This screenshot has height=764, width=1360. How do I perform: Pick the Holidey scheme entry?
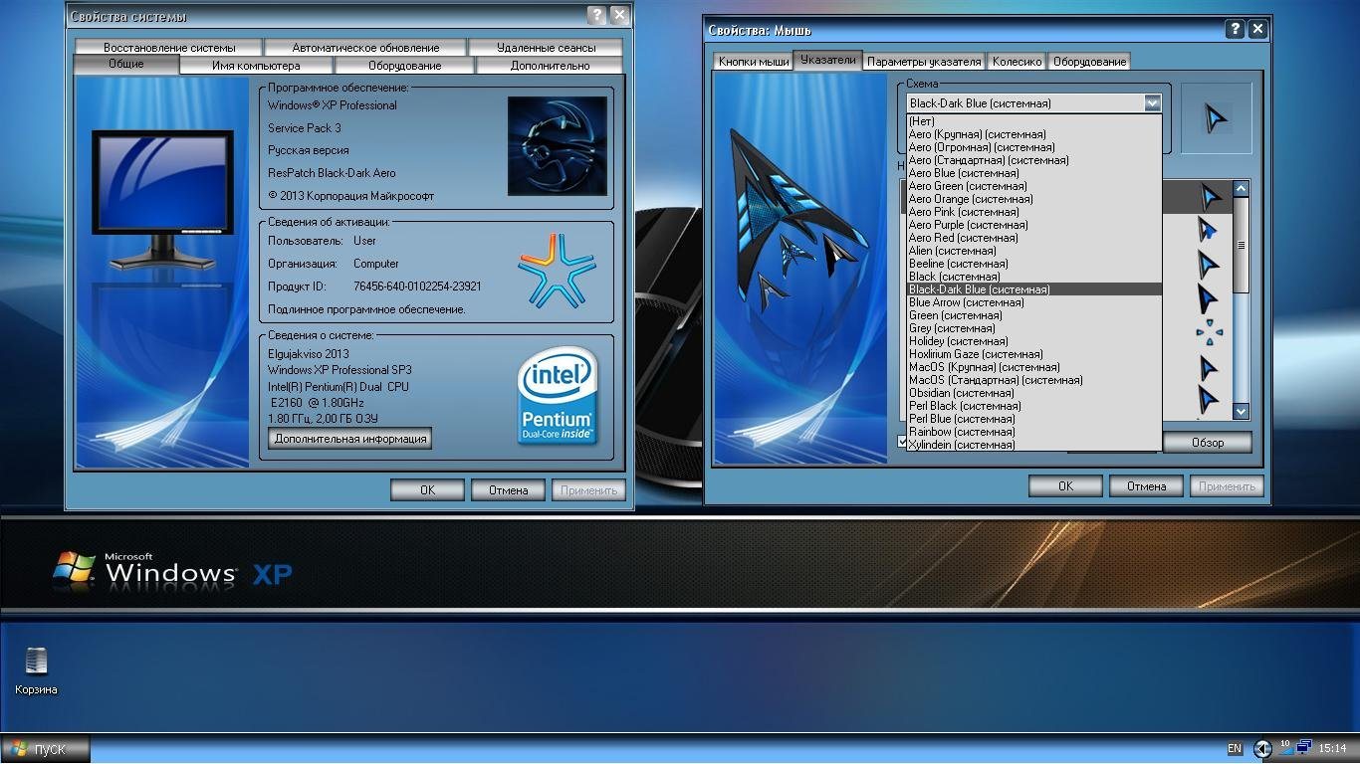coord(1033,341)
